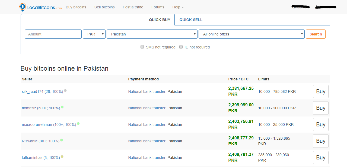Viewport: 347px width, 167px height.
Task: Switch to the QUICK SELL tab
Action: (x=191, y=20)
